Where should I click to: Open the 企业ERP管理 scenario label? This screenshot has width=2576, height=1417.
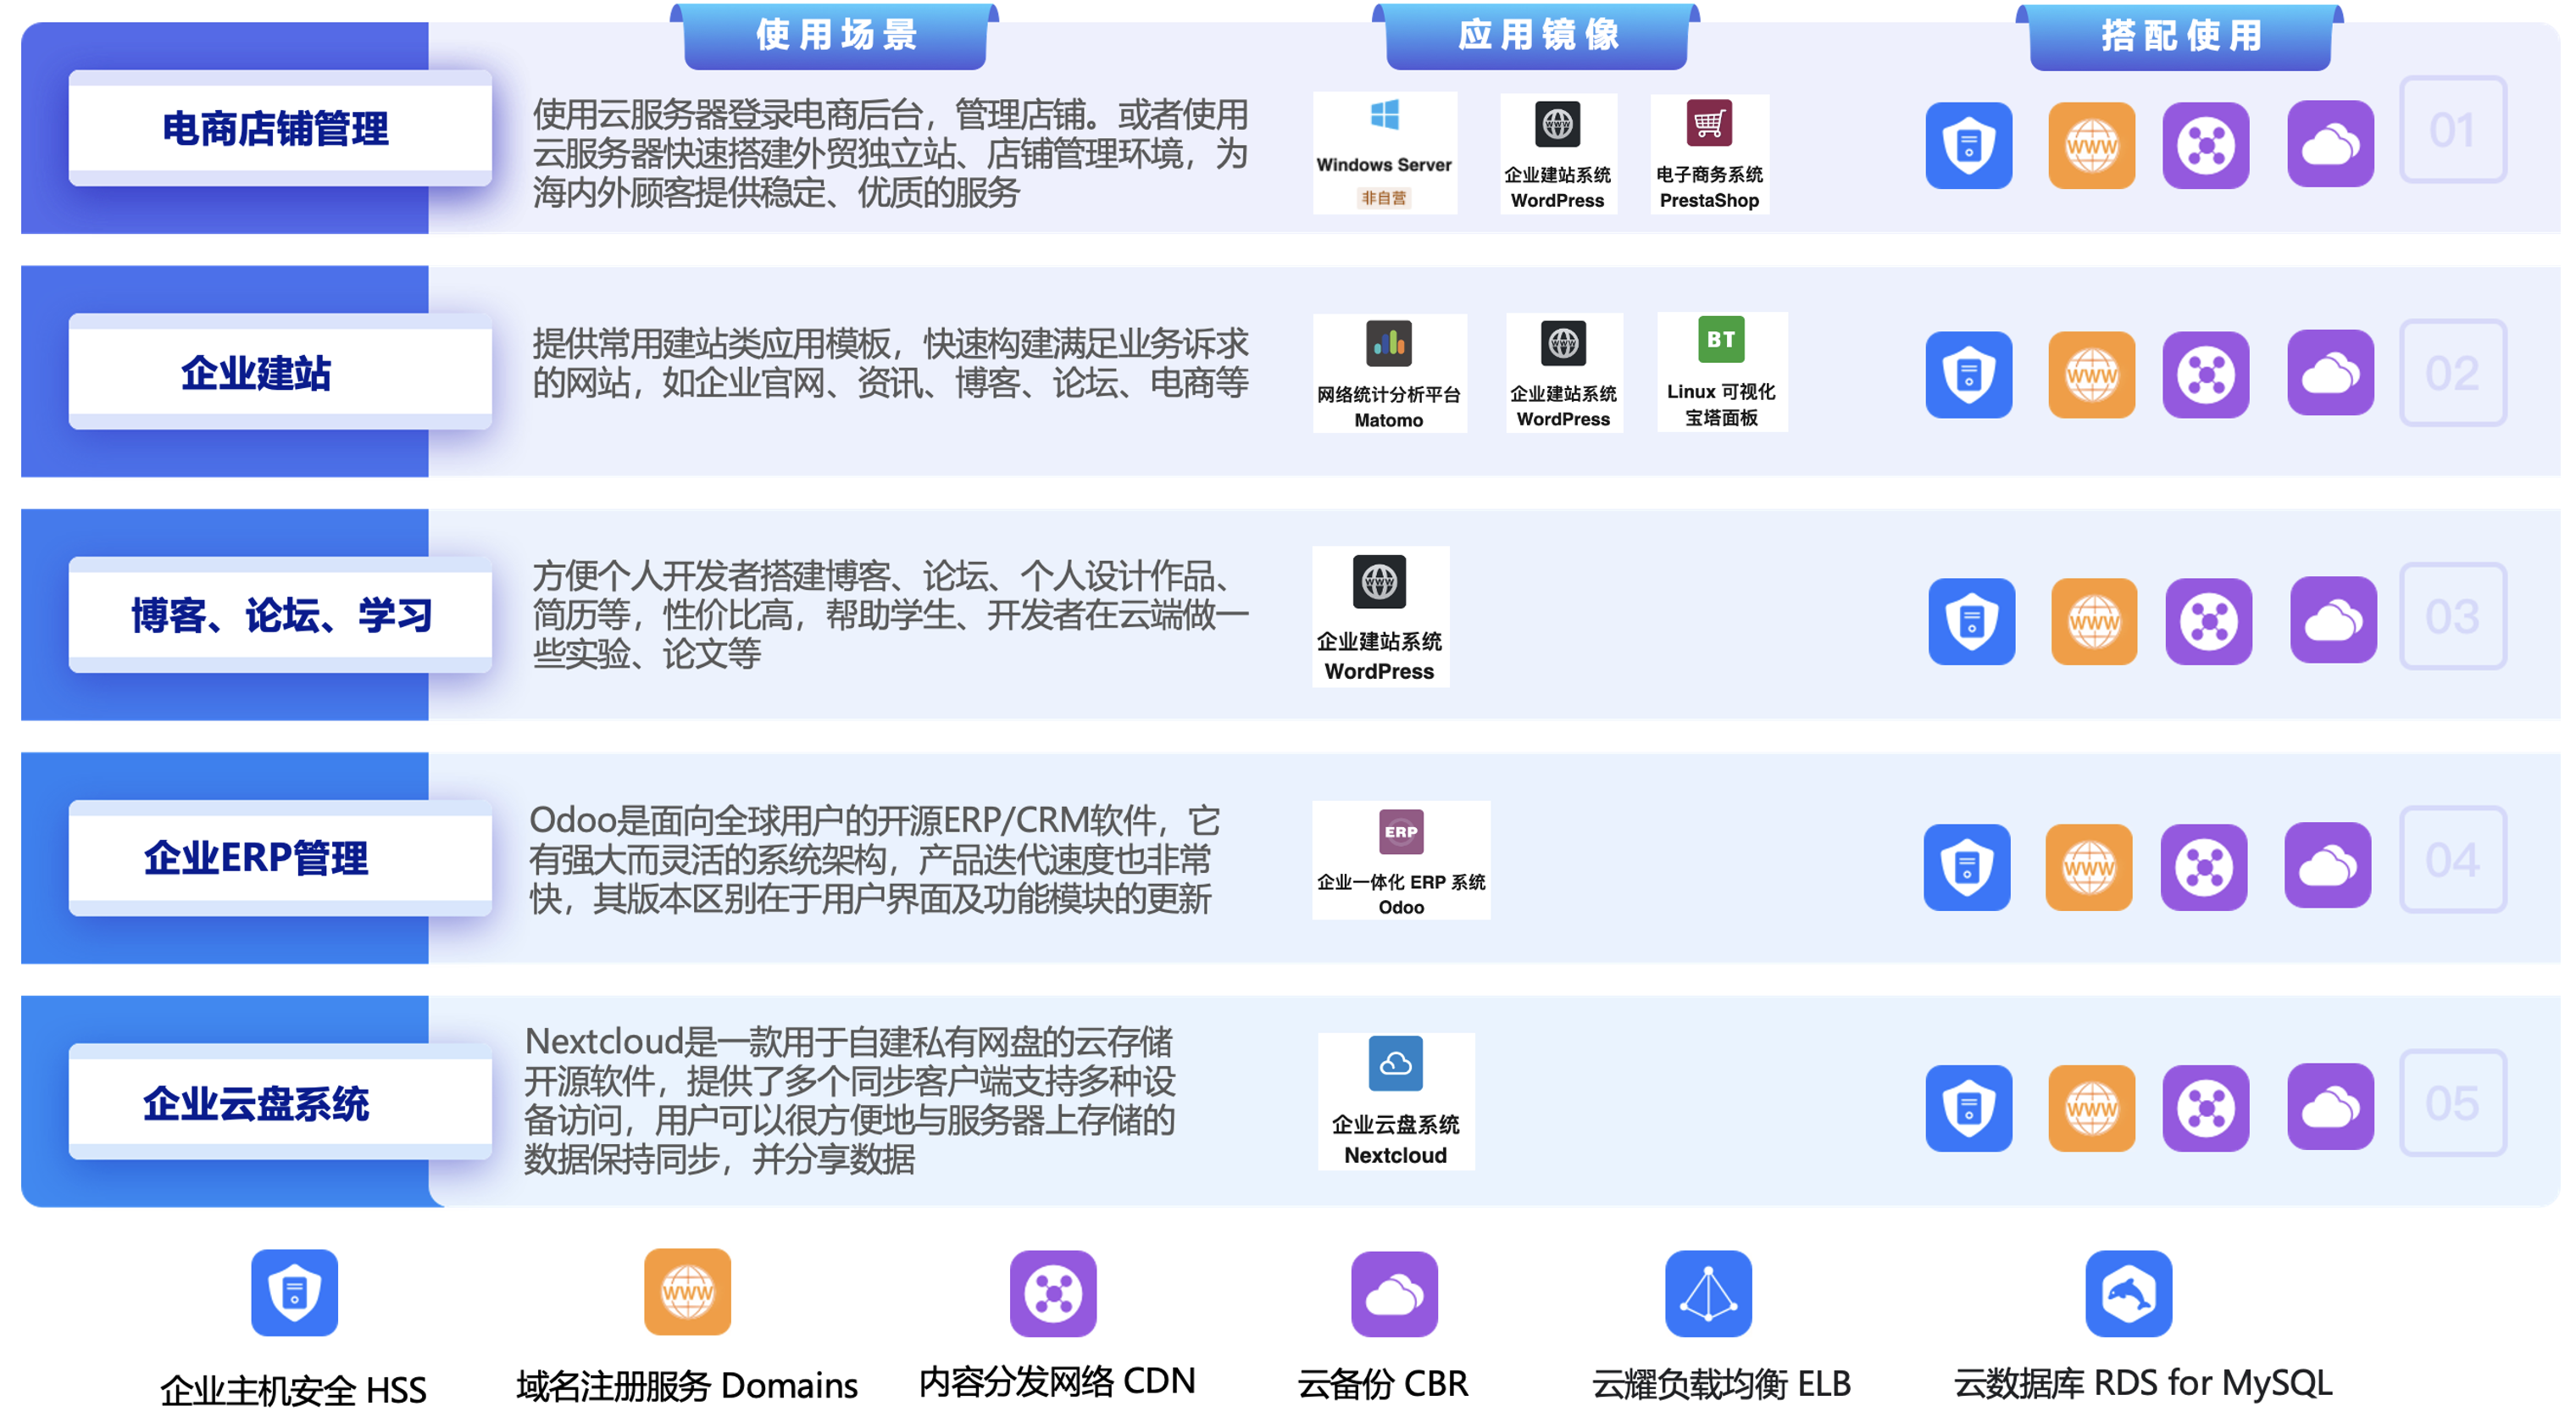pos(279,858)
